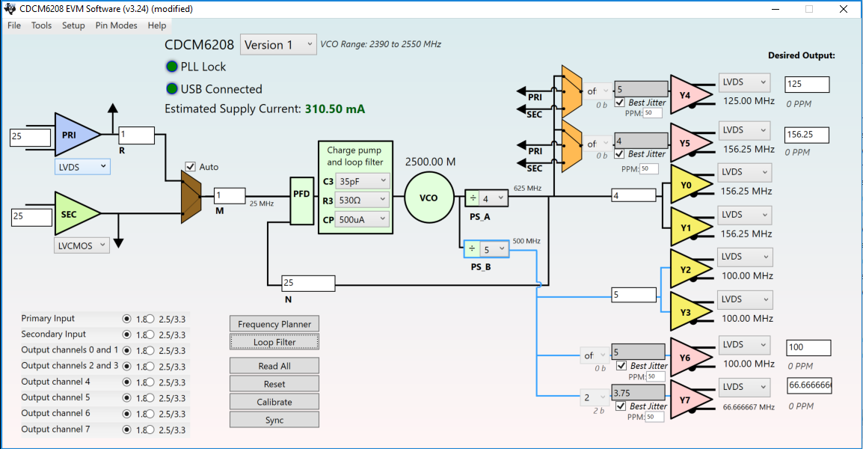
Task: Toggle Best Jitter checkbox for Y4
Action: [620, 103]
